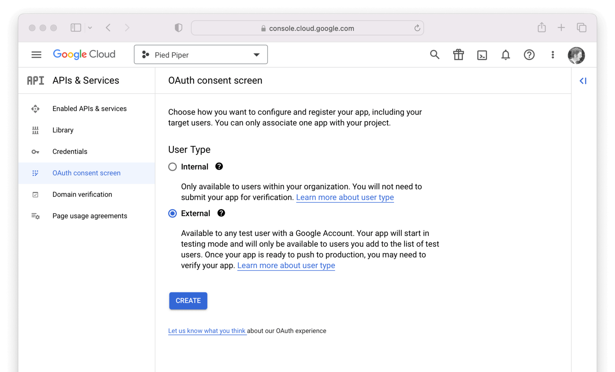This screenshot has height=372, width=615.
Task: Open notifications via the bell icon
Action: point(506,55)
